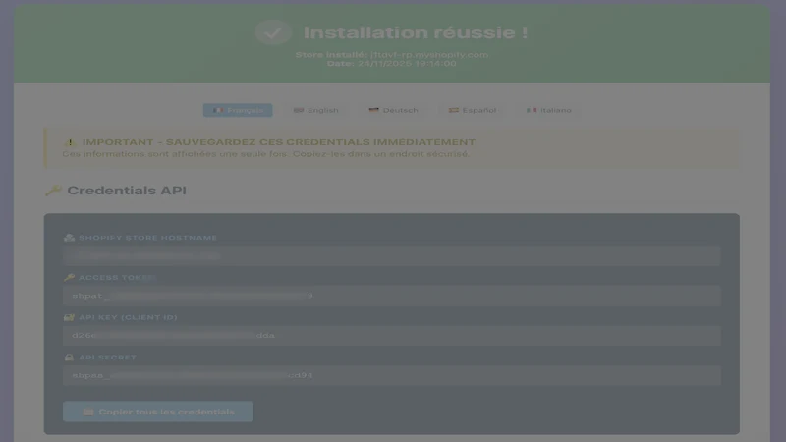
Task: Select the Deutsch language tab
Action: pos(393,110)
